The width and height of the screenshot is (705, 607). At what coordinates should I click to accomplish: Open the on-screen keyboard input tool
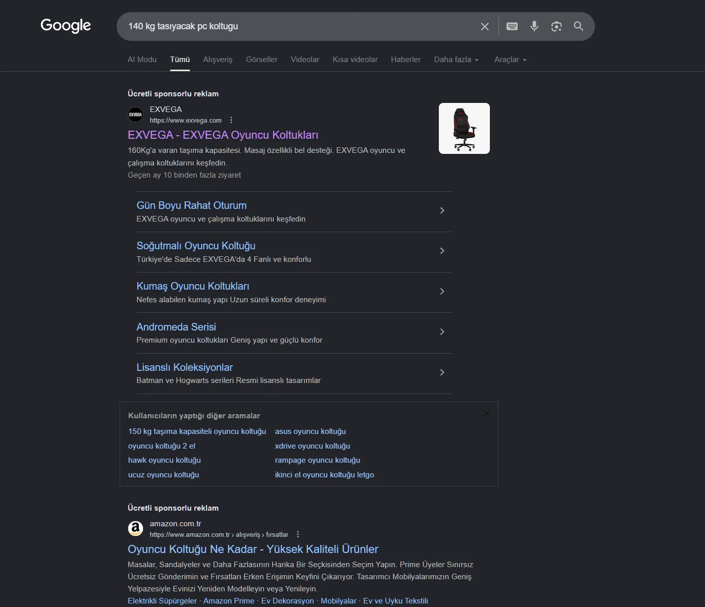(x=512, y=26)
